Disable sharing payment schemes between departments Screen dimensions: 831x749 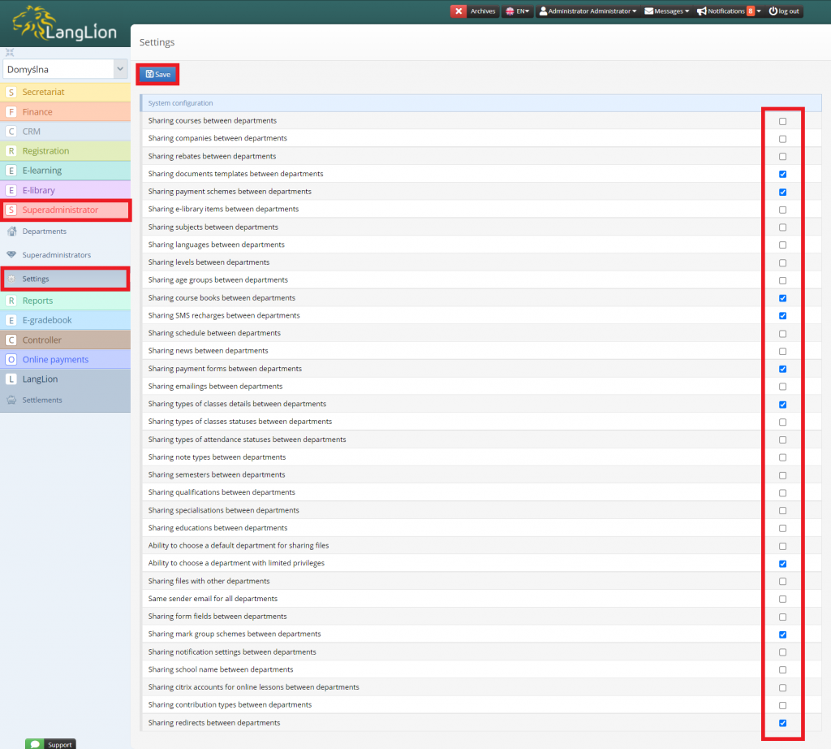(x=781, y=192)
